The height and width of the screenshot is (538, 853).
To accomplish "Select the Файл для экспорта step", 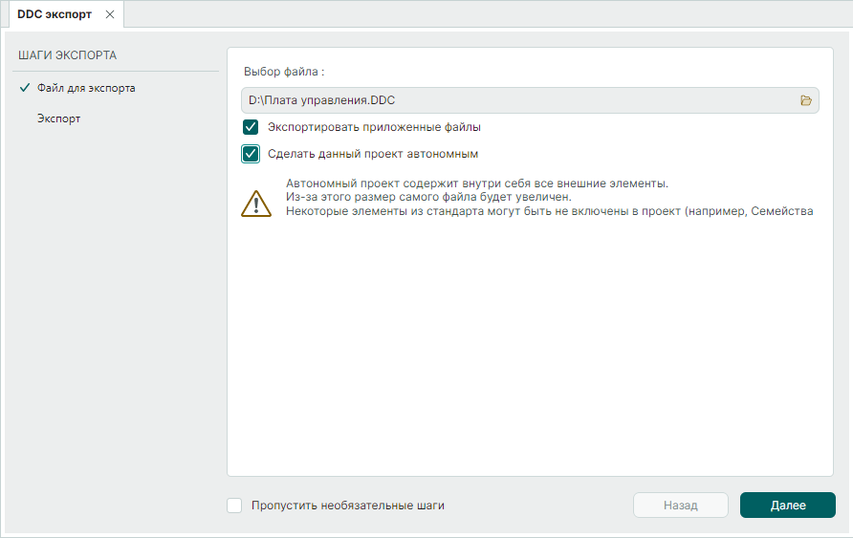I will 86,88.
